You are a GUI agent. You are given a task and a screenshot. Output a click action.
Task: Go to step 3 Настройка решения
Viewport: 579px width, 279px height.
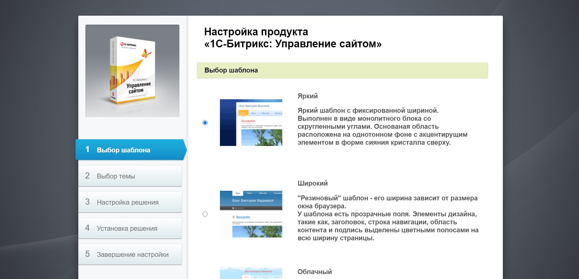tap(130, 202)
